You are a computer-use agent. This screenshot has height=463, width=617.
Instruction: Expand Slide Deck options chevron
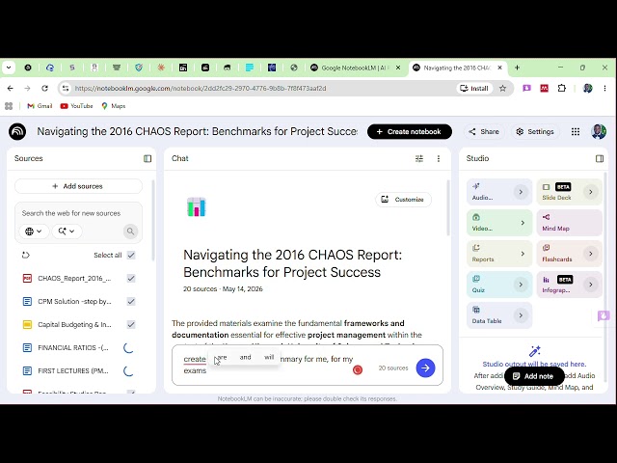tap(590, 192)
